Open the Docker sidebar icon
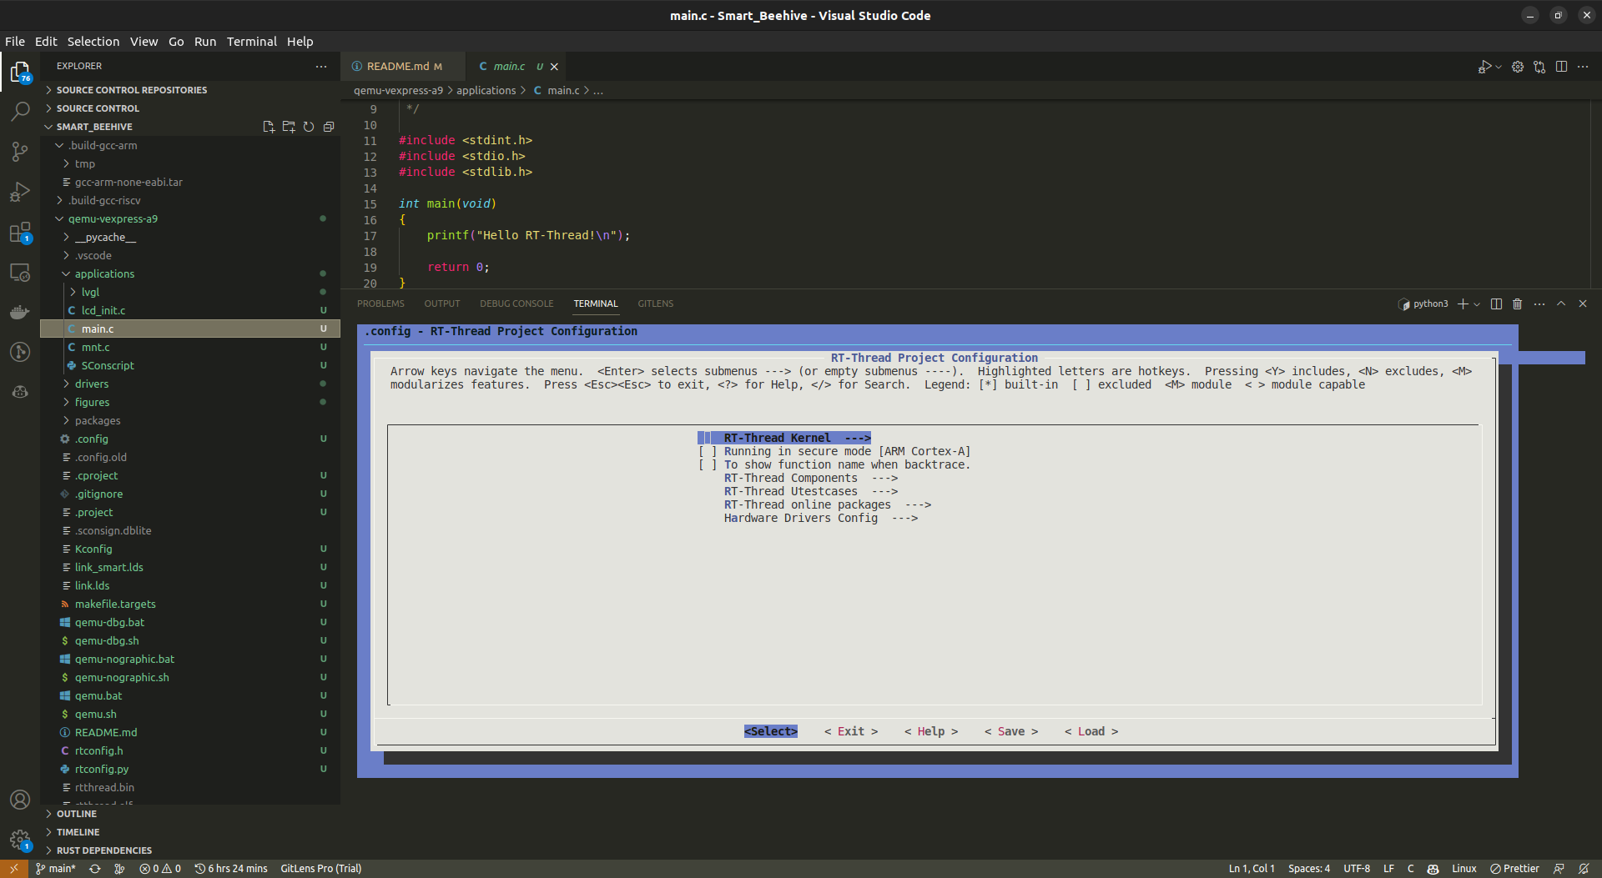The width and height of the screenshot is (1602, 878). point(20,312)
